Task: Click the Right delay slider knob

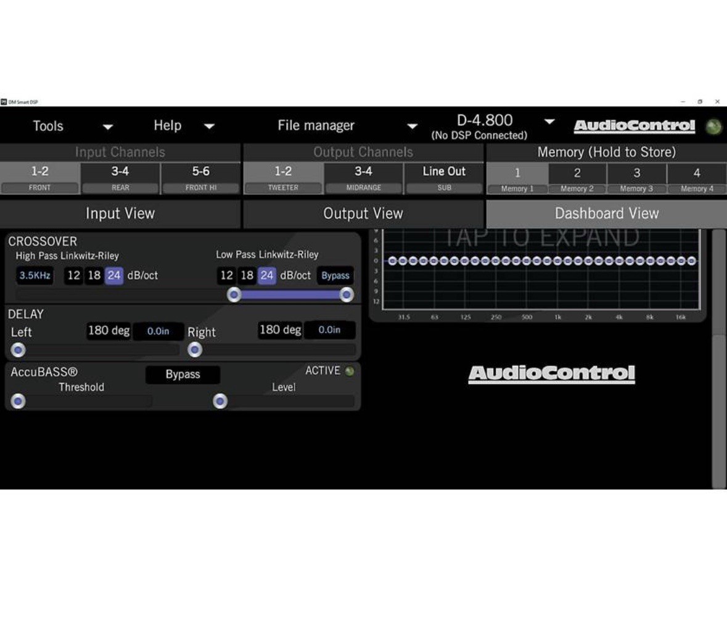Action: 195,350
